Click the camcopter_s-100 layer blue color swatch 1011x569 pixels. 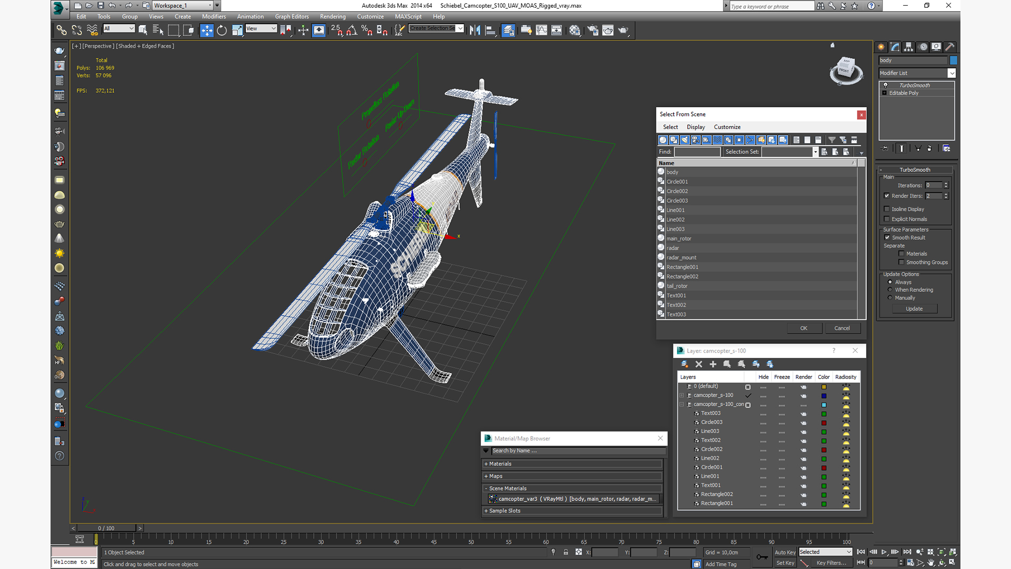[x=824, y=396]
